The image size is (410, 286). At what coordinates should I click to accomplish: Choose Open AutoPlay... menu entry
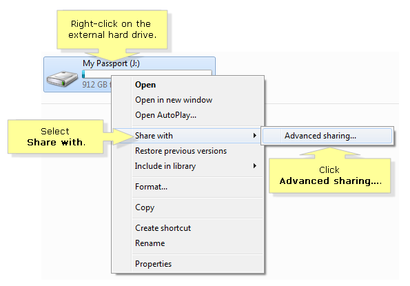165,115
